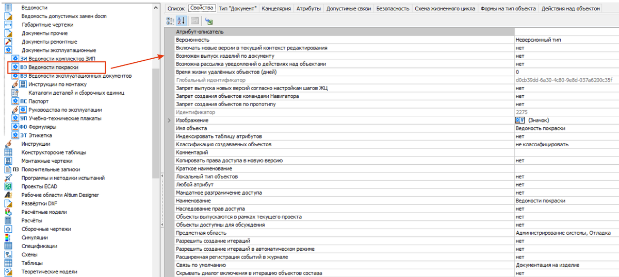Click icon next to Развёртки DXF
This screenshot has height=277, width=619.
(8, 203)
